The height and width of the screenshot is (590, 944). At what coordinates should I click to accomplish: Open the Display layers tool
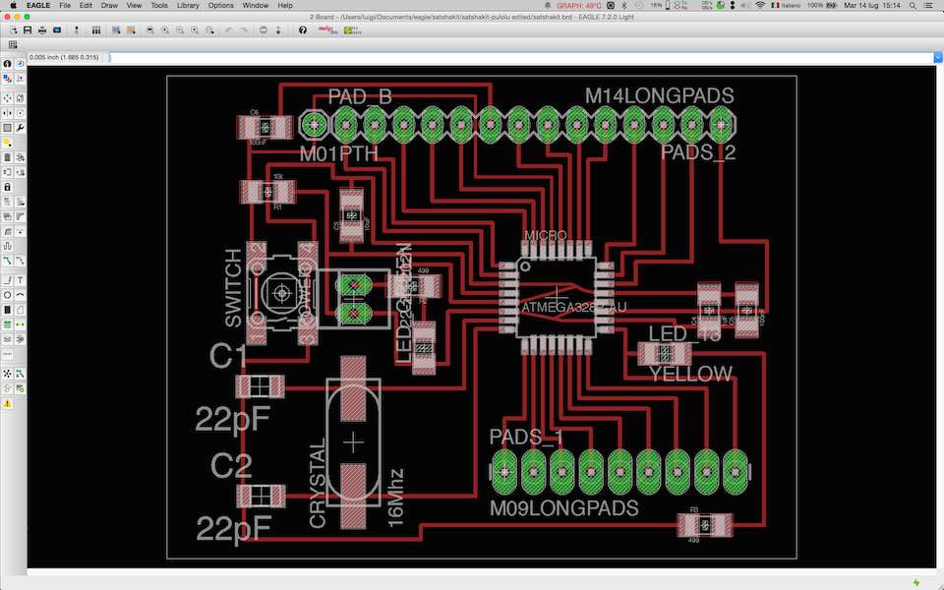click(7, 79)
